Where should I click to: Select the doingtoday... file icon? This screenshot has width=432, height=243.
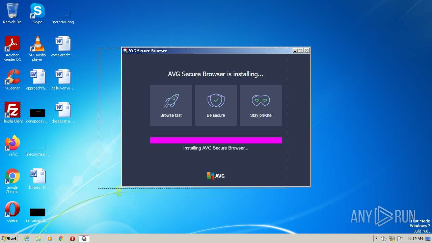(x=37, y=115)
